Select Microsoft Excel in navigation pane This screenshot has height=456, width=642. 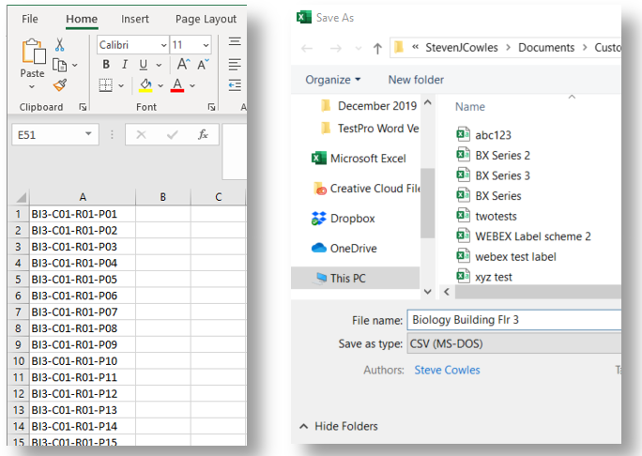pos(359,158)
